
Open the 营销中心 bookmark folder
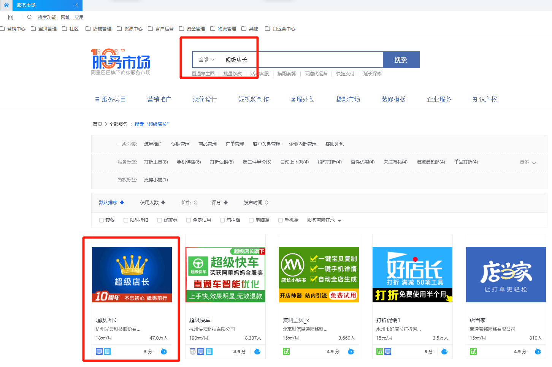click(13, 29)
